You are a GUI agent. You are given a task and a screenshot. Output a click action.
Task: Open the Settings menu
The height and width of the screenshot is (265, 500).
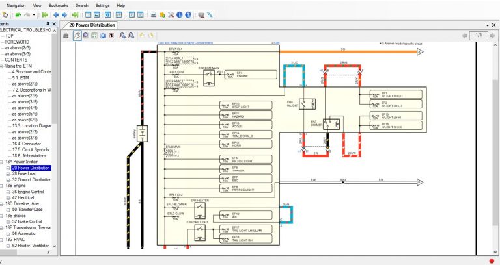(102, 5)
